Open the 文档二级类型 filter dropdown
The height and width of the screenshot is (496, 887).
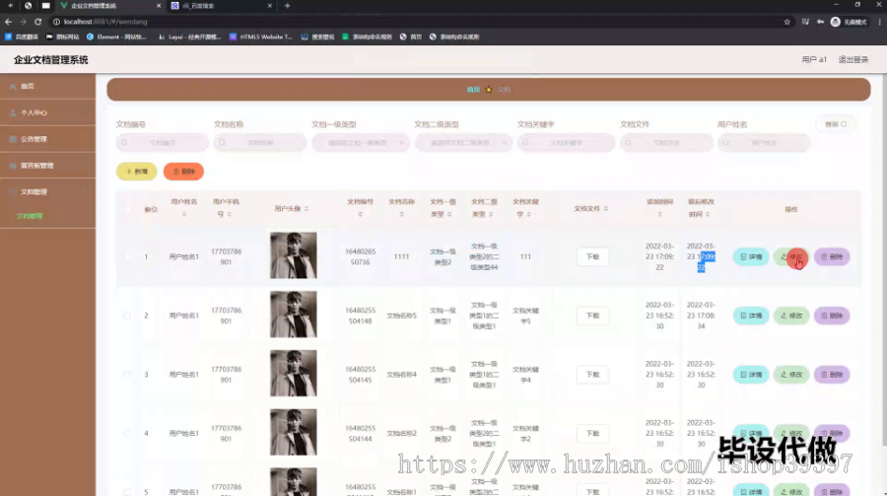coord(463,143)
